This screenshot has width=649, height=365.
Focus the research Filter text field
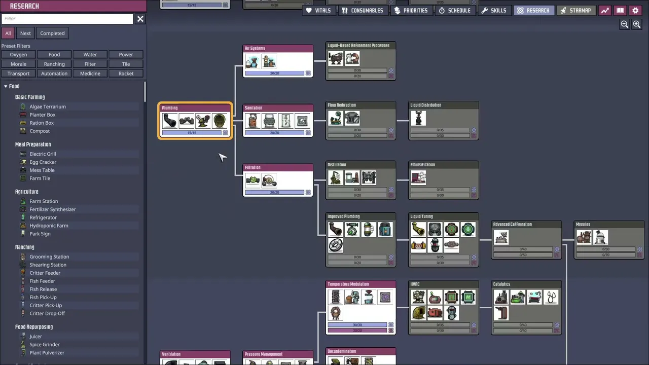pyautogui.click(x=67, y=19)
